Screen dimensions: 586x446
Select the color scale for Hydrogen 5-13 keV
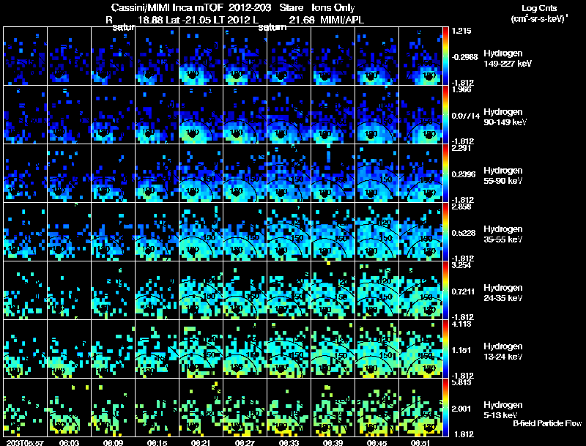[445, 408]
